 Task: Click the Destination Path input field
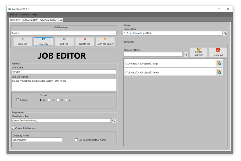[61, 120]
